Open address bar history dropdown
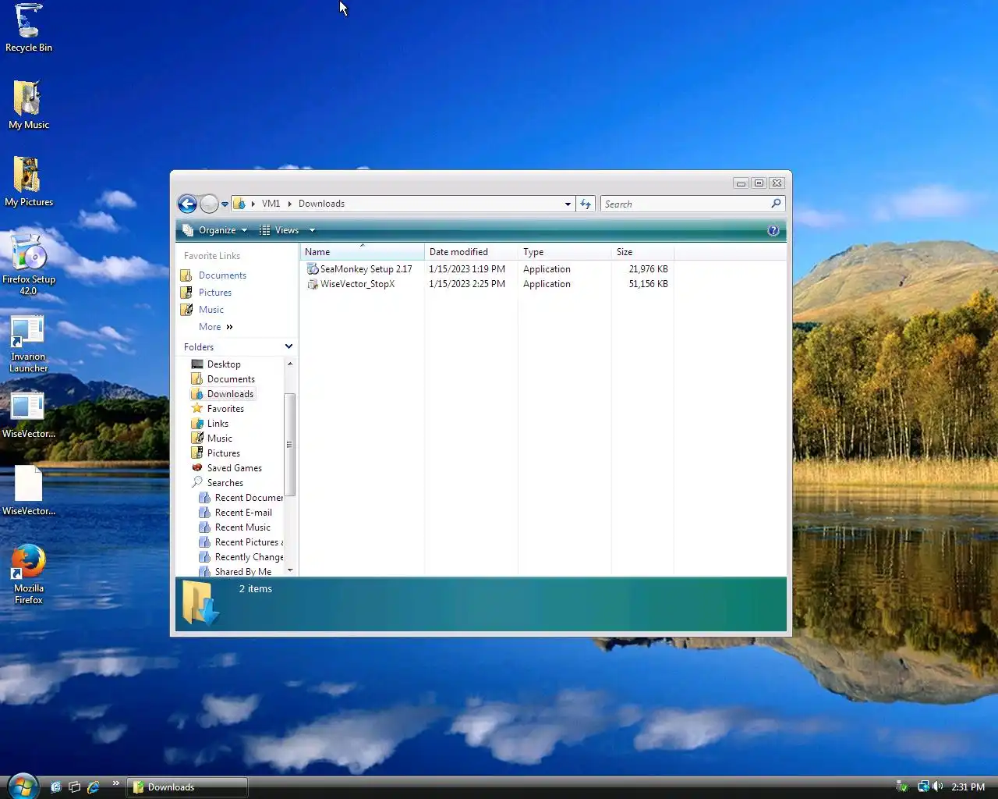This screenshot has width=998, height=799. click(x=568, y=204)
